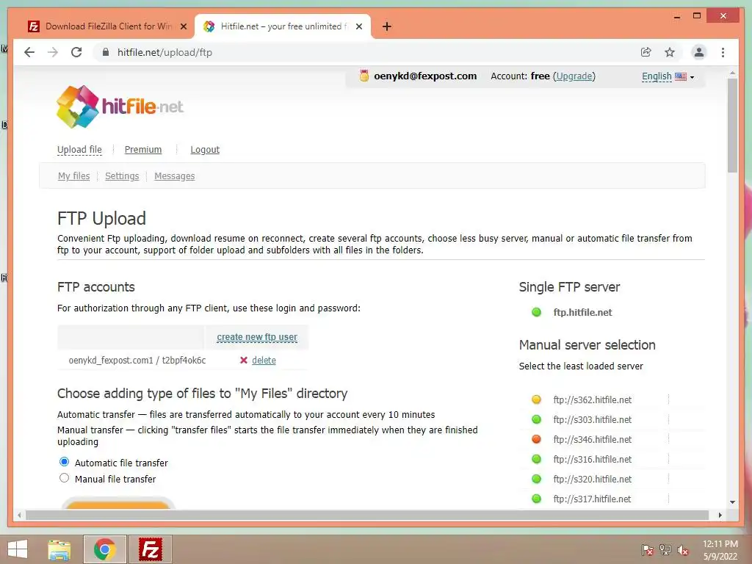Click green status dot for s317 server
This screenshot has width=752, height=564.
(536, 499)
